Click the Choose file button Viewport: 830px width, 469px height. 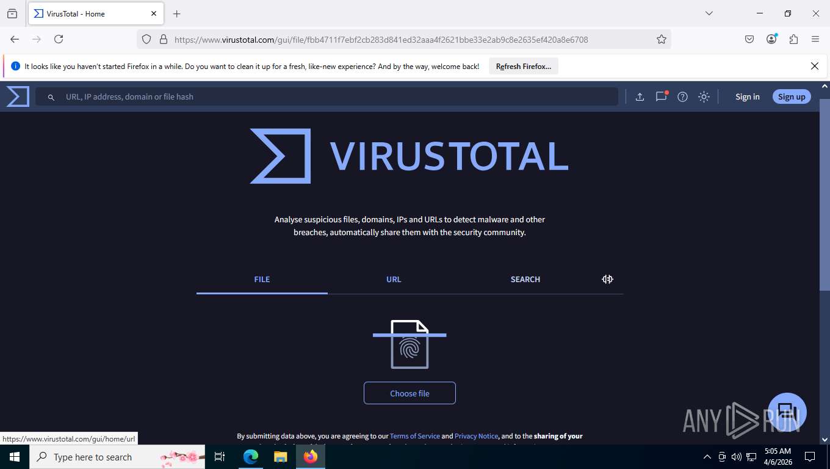tap(410, 393)
